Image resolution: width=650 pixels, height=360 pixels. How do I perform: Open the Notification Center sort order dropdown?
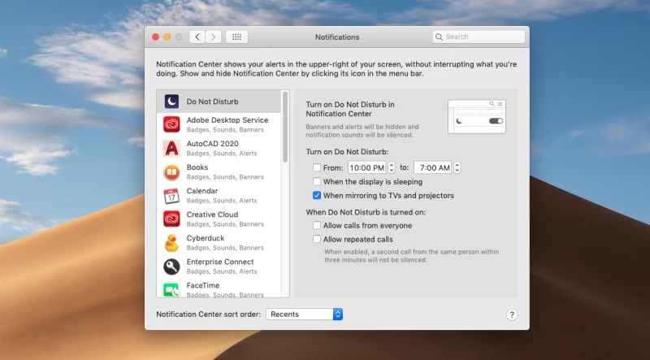304,314
